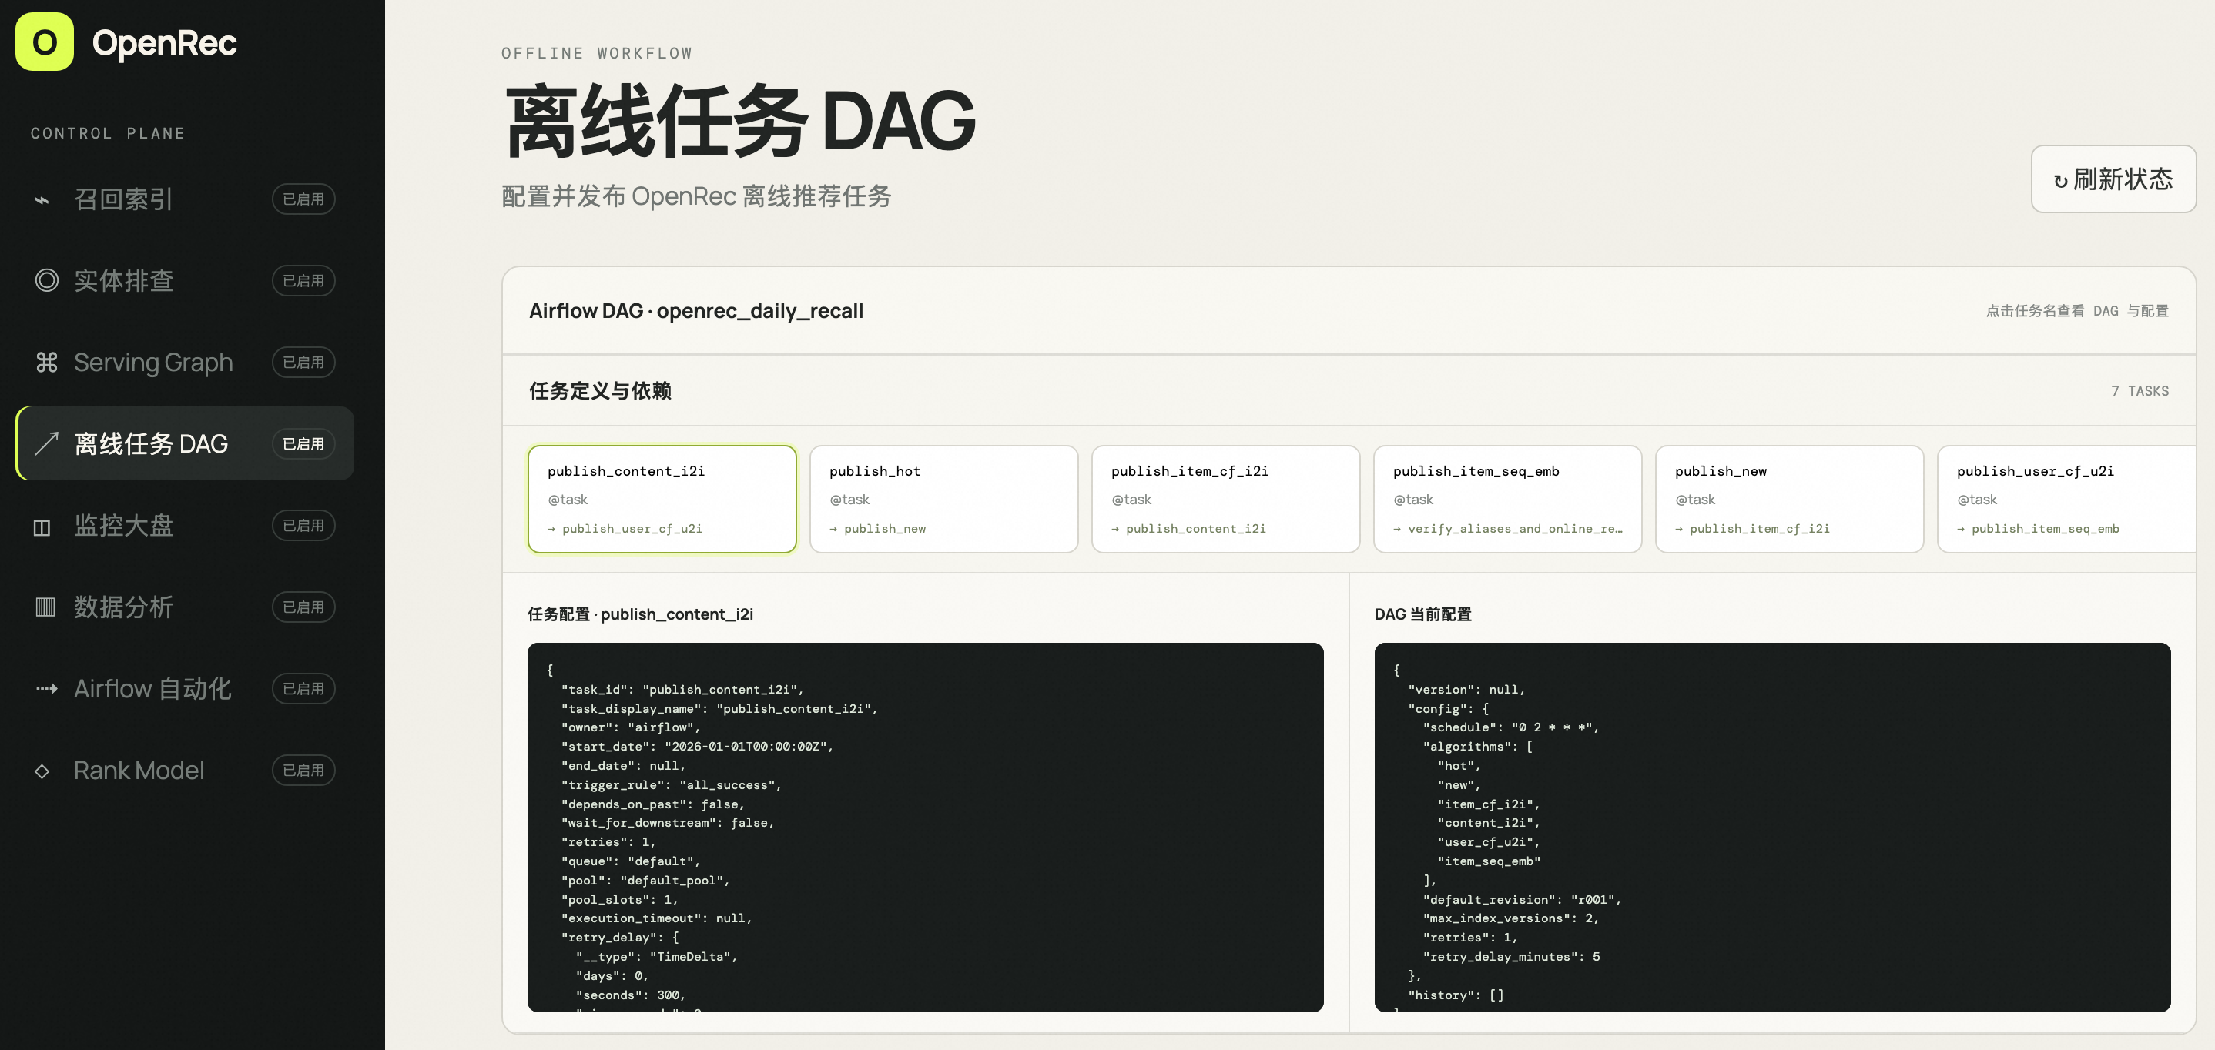Click the "trigger_rule" line in task config
The image size is (2215, 1050).
coord(671,785)
